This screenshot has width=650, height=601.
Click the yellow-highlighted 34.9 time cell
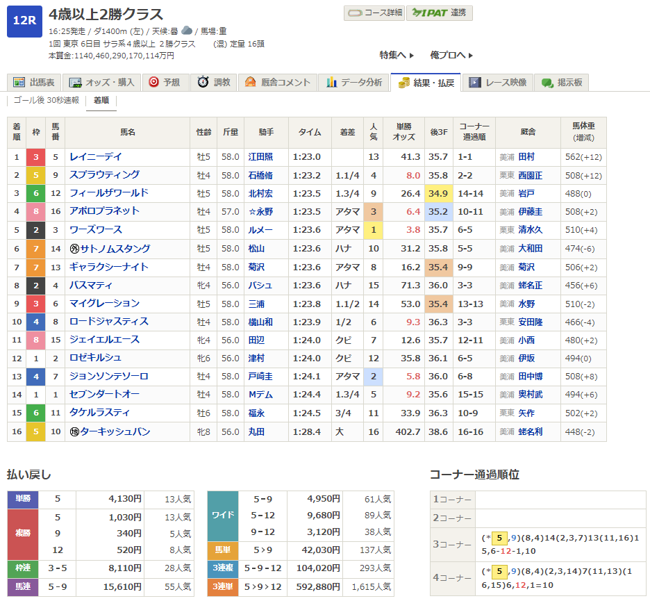438,193
